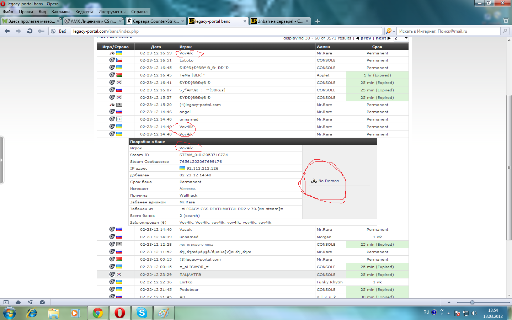This screenshot has height=320, width=512.
Task: Click the 1 hr (Expired) cell
Action: [x=377, y=75]
